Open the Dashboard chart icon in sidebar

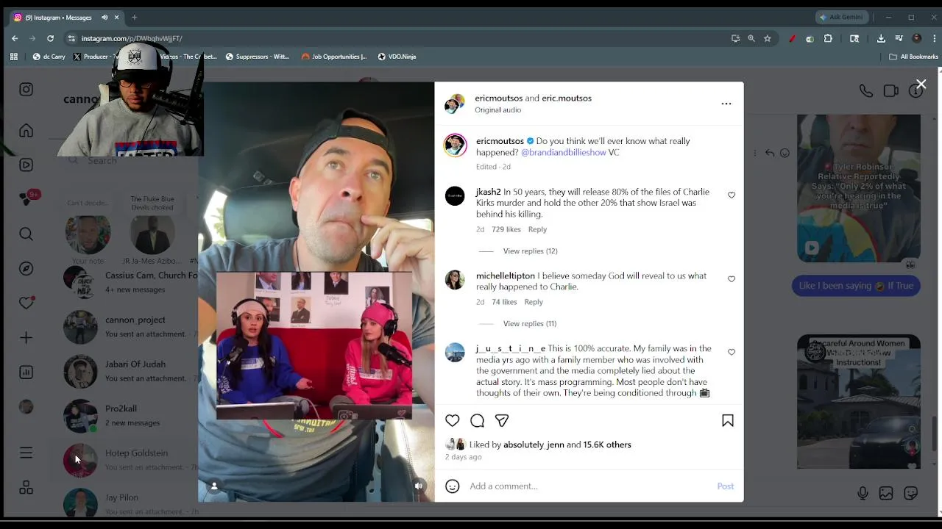(26, 373)
